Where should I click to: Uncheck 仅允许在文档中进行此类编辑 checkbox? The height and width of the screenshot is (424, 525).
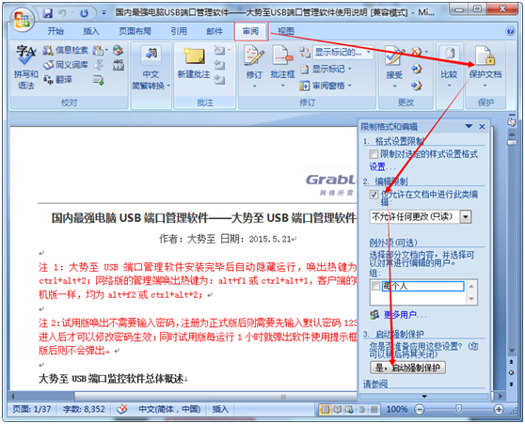click(374, 195)
